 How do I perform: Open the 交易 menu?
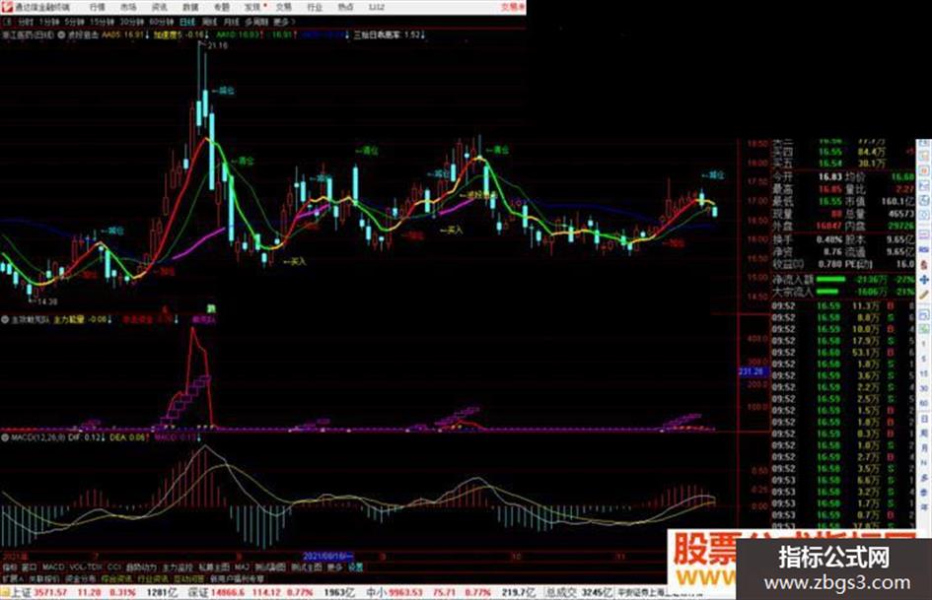pos(283,7)
